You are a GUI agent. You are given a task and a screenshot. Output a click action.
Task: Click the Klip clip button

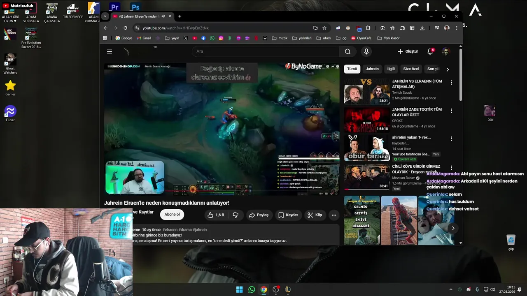pyautogui.click(x=315, y=215)
